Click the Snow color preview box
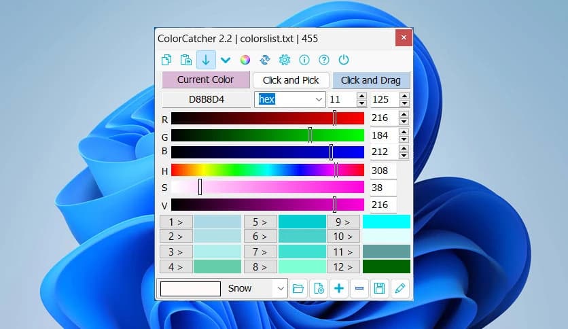The width and height of the screenshot is (568, 329). click(190, 289)
